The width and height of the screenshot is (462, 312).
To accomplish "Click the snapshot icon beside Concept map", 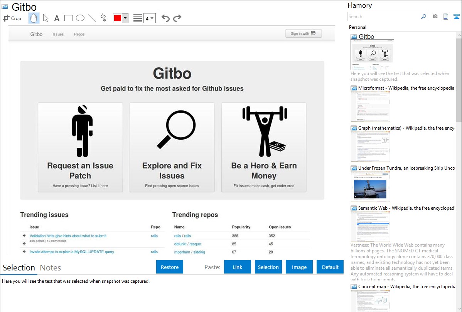I will coord(354,287).
